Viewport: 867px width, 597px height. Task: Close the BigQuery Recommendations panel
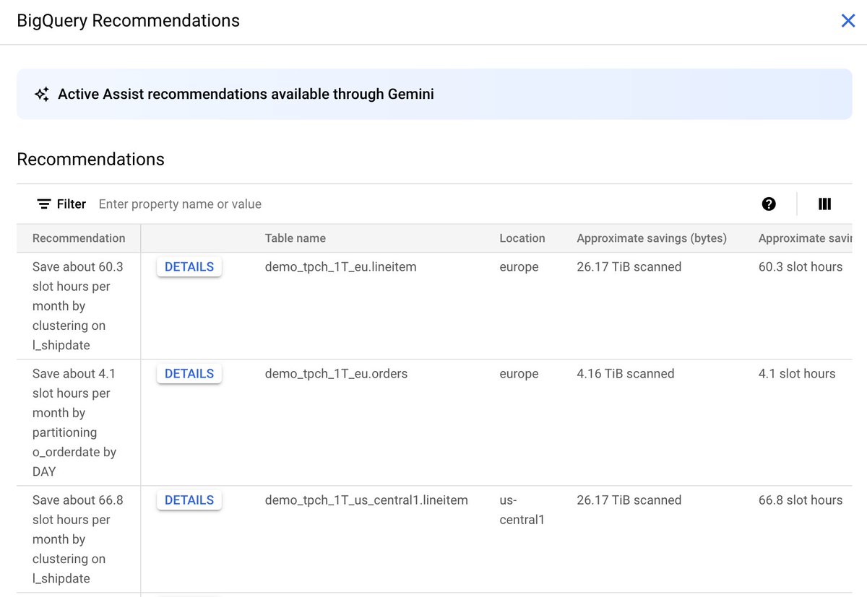[x=847, y=20]
